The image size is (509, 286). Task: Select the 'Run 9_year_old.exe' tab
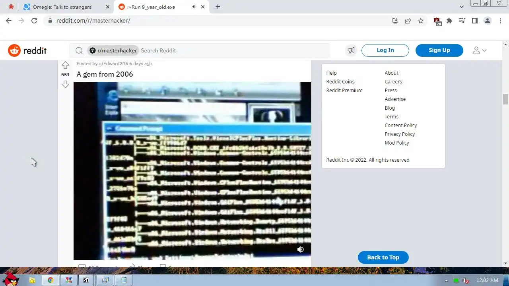click(161, 7)
